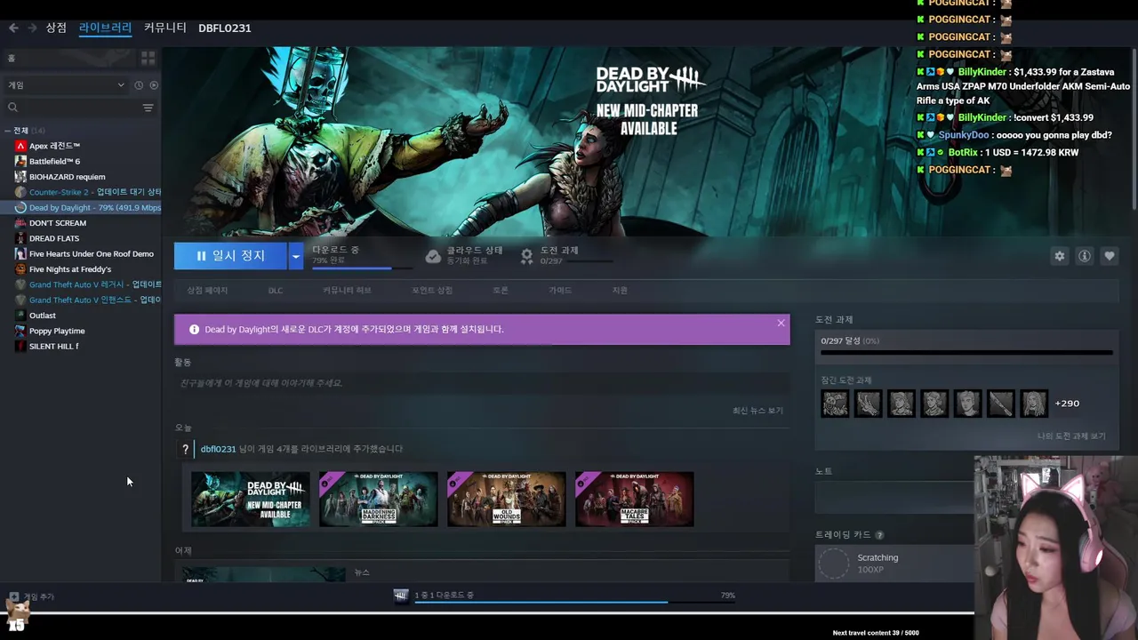
Task: Open the 상점 menu
Action: coord(56,28)
